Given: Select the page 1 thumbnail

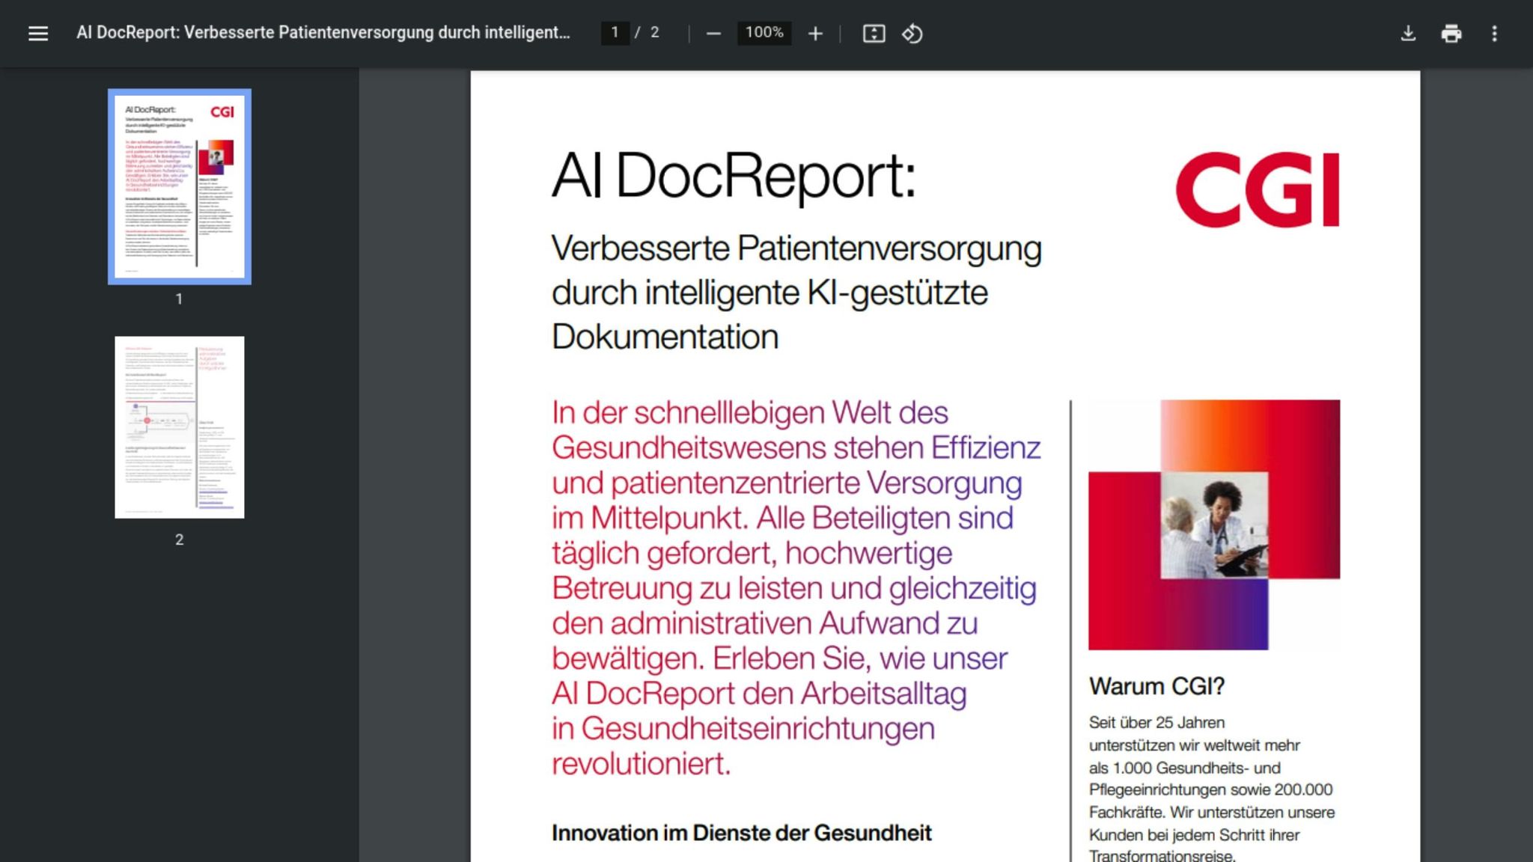Looking at the screenshot, I should pos(179,186).
